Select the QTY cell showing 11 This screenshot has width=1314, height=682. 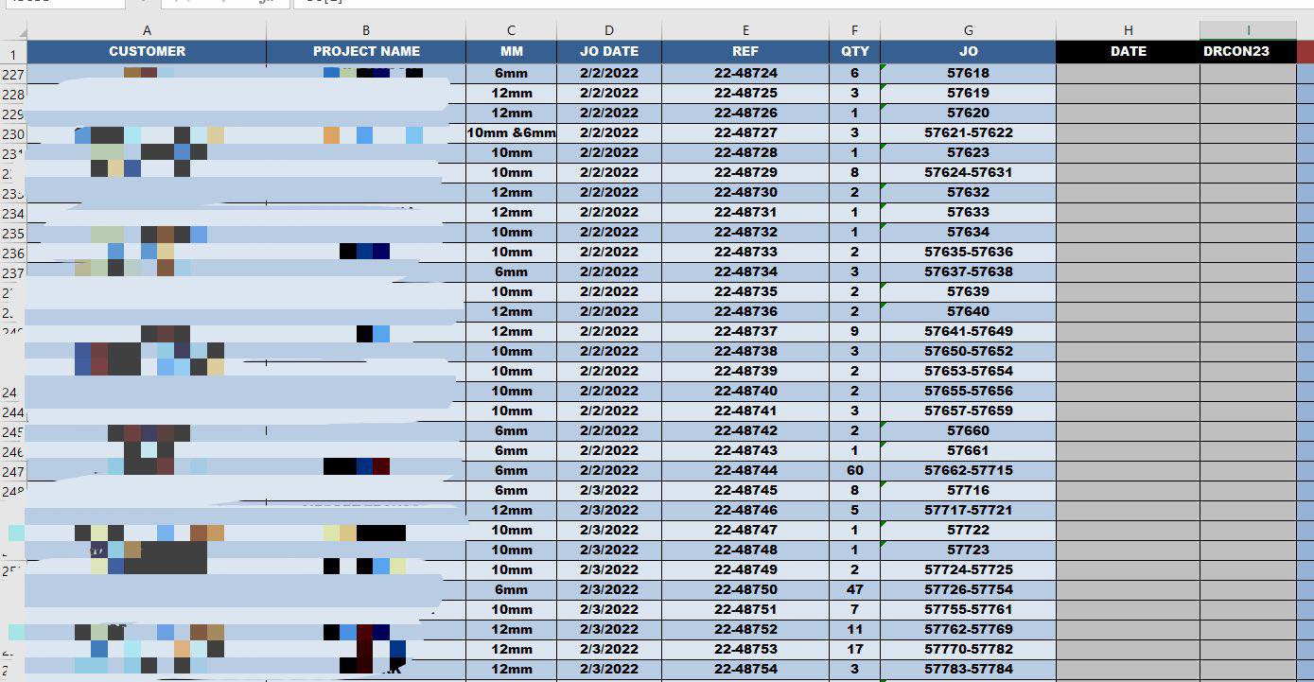[854, 629]
